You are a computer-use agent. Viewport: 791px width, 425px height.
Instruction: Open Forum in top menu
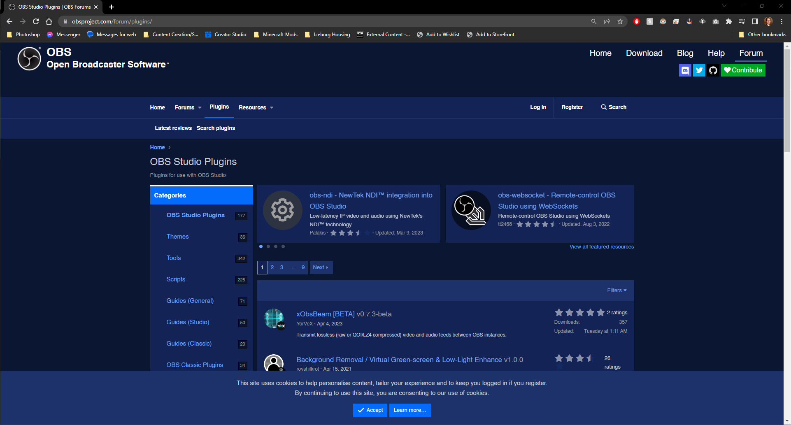pyautogui.click(x=751, y=53)
